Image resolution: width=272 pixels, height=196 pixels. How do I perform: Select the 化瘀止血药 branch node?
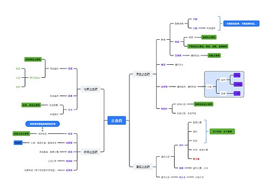[90, 89]
